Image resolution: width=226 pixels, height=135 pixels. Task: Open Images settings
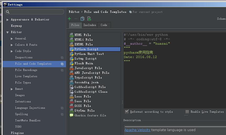20,95
